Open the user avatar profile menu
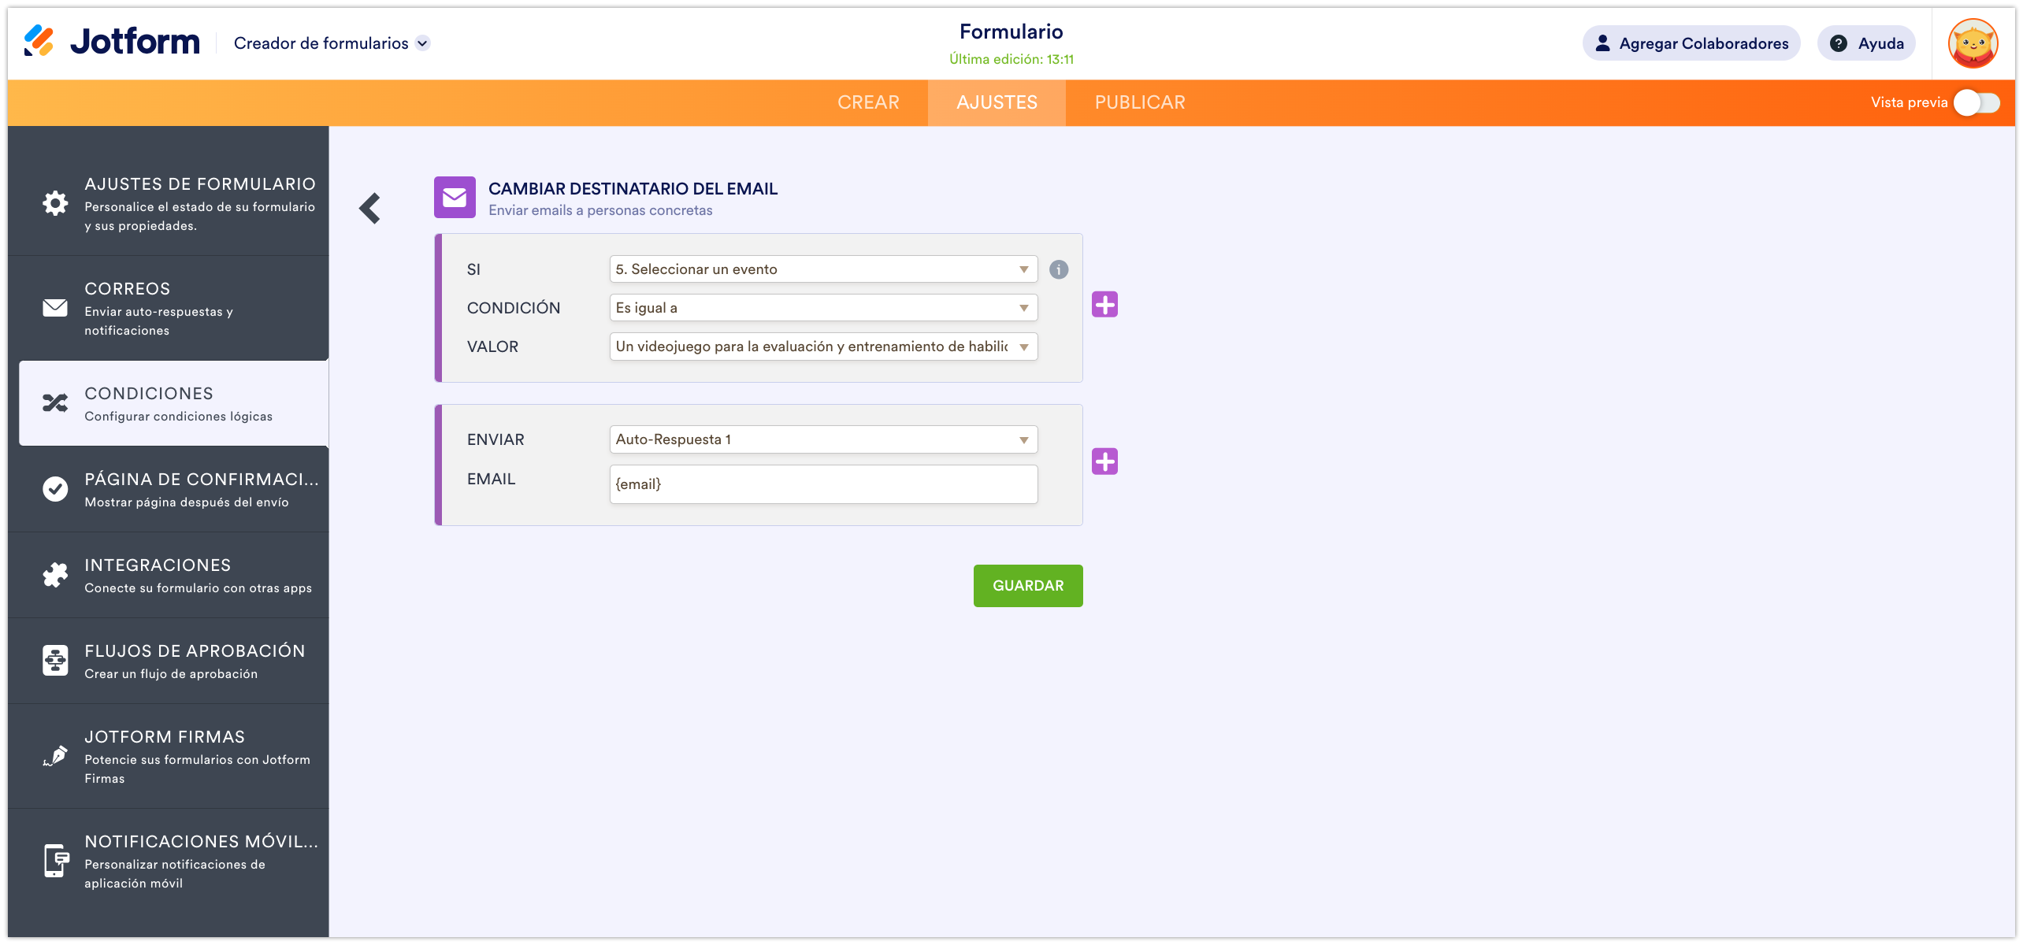This screenshot has width=2023, height=945. 1972,44
